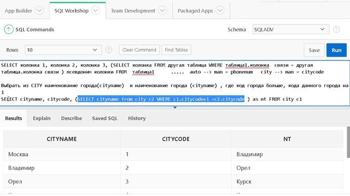Click the Курск cell in NT column
Screen dimensions: 350x196
287,181
